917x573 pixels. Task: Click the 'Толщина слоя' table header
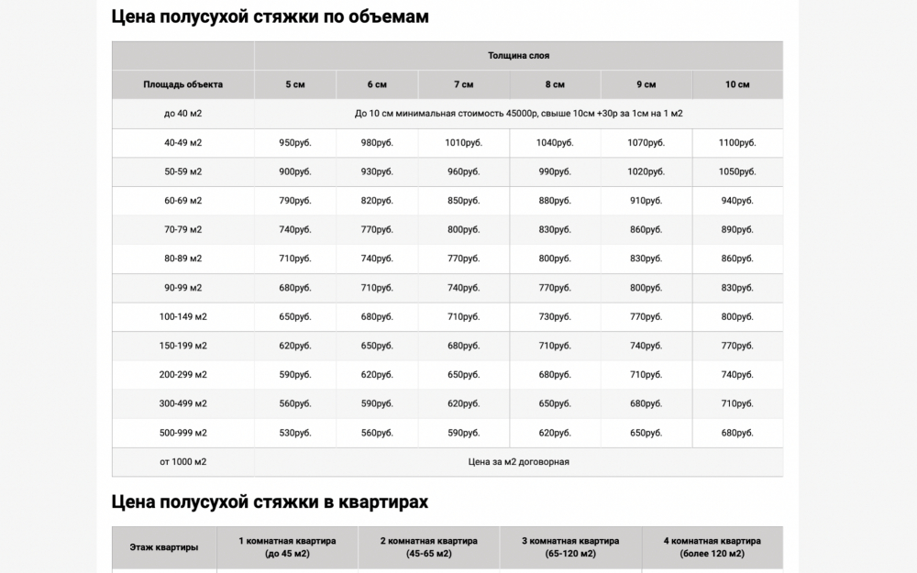[x=518, y=56]
